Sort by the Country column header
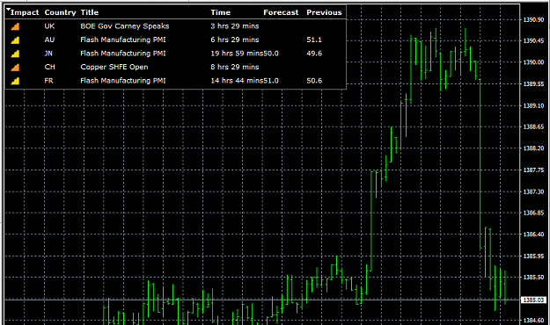 61,12
